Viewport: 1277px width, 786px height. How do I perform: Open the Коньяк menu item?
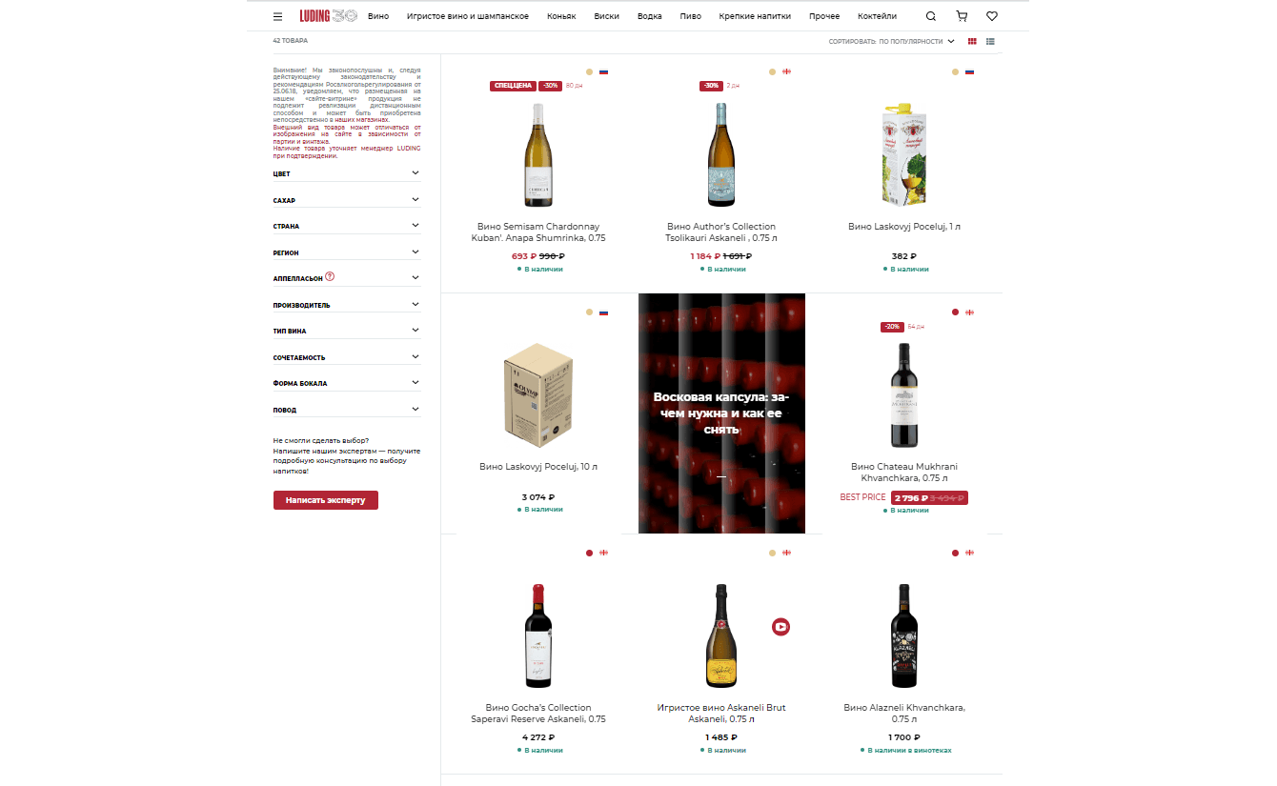click(561, 16)
